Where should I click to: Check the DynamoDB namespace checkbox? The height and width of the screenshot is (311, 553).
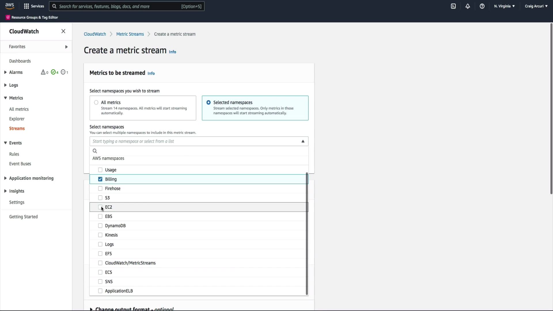(x=100, y=226)
